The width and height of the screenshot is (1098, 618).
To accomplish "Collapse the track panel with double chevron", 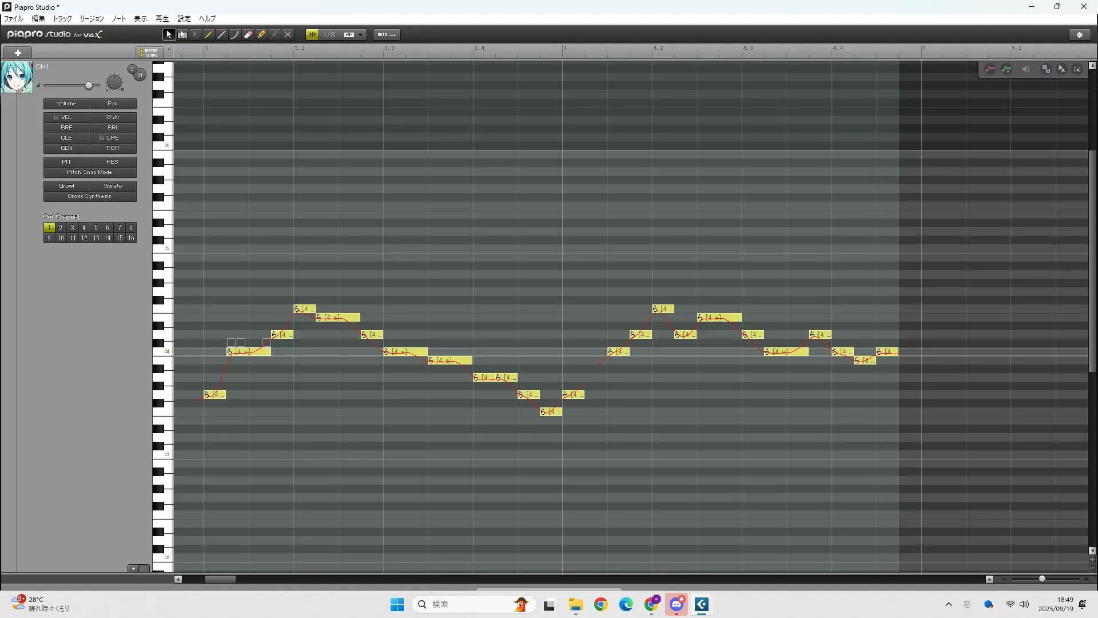I will coord(169,49).
